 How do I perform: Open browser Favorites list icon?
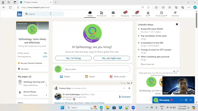point(170,7)
